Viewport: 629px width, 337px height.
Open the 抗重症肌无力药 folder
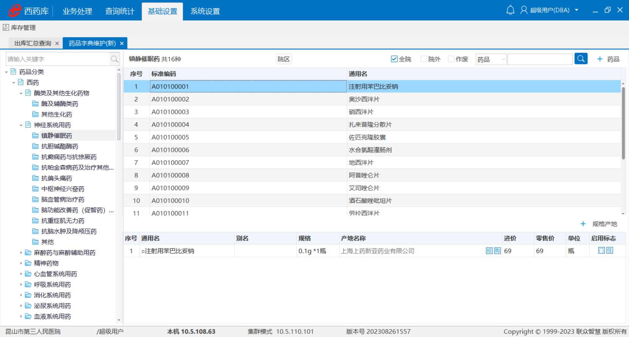tap(63, 221)
